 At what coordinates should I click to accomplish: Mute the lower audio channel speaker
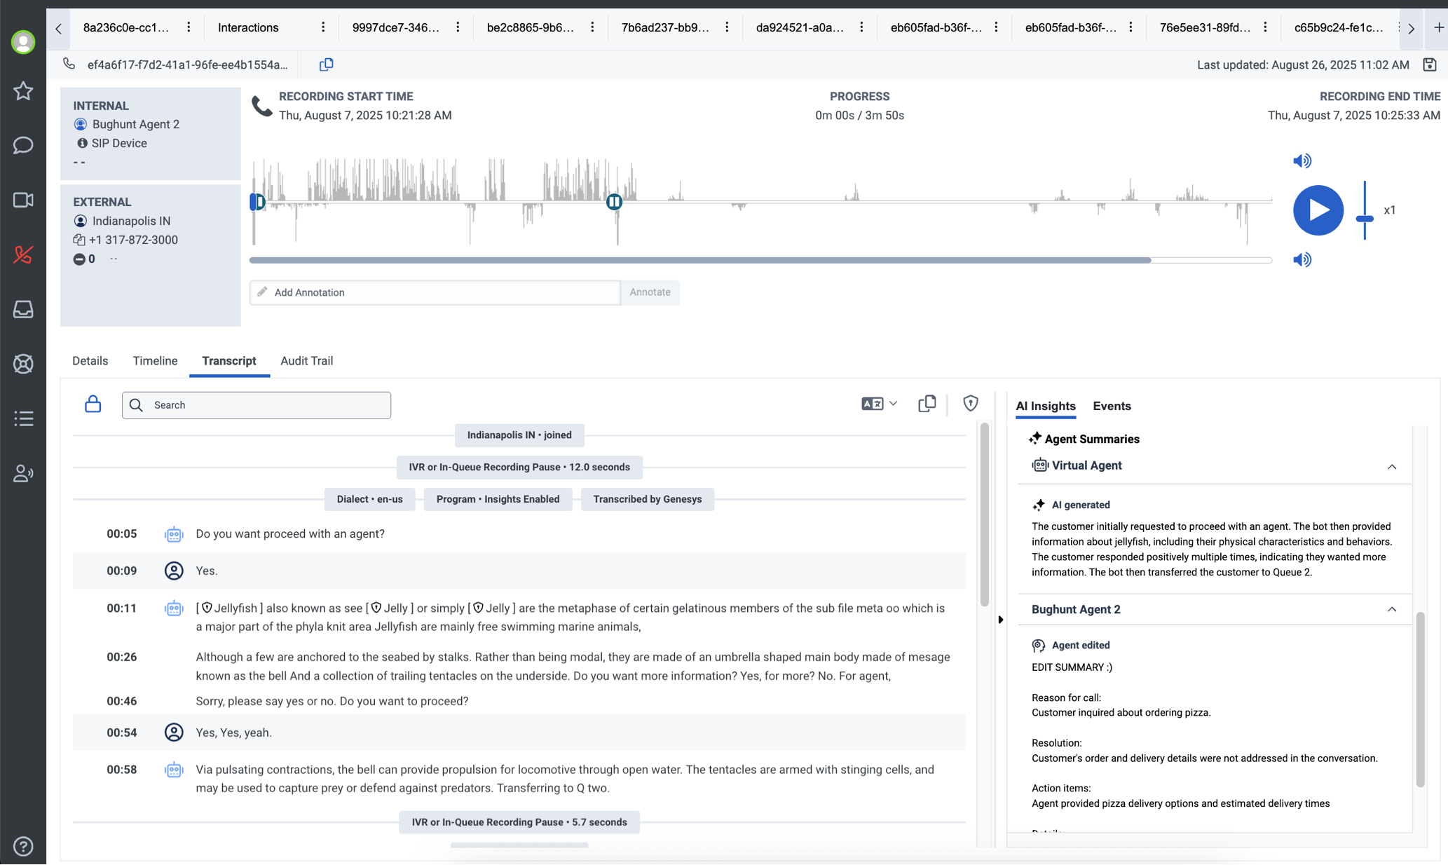coord(1302,260)
